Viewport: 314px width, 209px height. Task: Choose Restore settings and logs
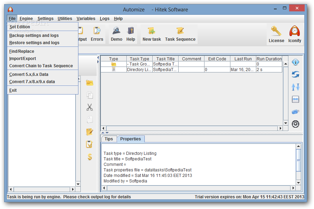[42, 43]
